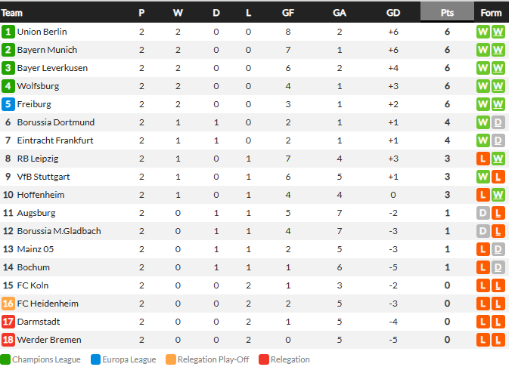Open Eintracht Frankfurt team link
The image size is (515, 370).
[x=55, y=140]
